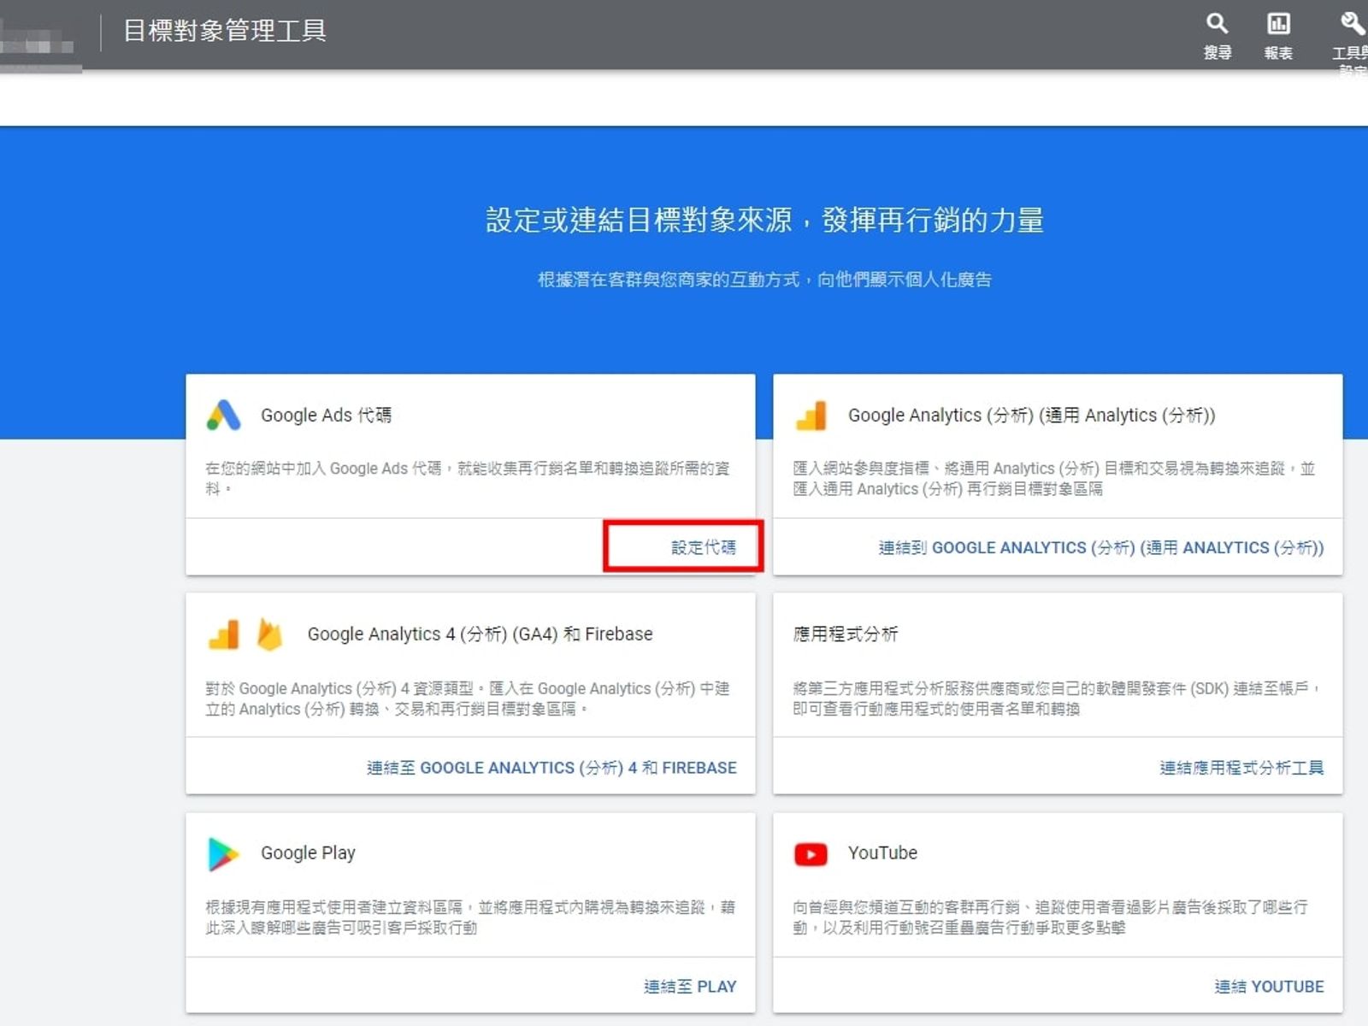Open the tools and settings wrench icon
This screenshot has width=1368, height=1026.
pyautogui.click(x=1352, y=23)
